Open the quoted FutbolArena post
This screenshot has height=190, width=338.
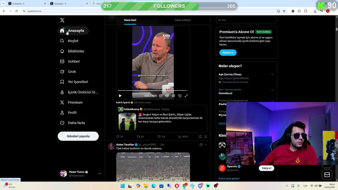[x=162, y=119]
